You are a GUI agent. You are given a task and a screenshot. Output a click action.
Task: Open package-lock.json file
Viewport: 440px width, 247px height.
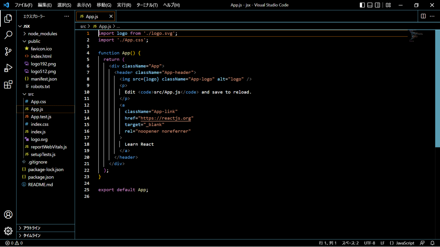click(x=46, y=169)
